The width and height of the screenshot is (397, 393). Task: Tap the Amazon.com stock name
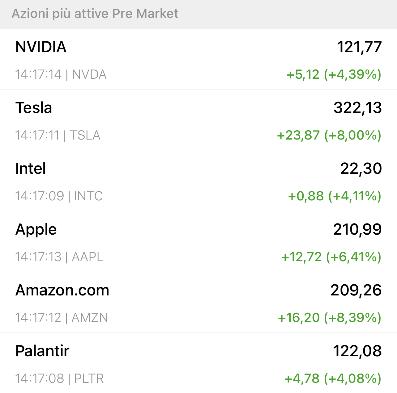[x=62, y=290]
